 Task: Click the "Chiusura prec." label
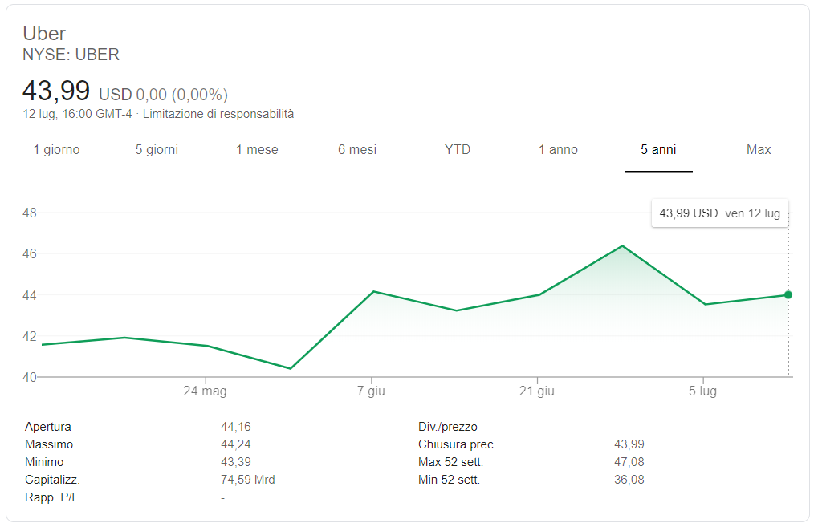(458, 444)
